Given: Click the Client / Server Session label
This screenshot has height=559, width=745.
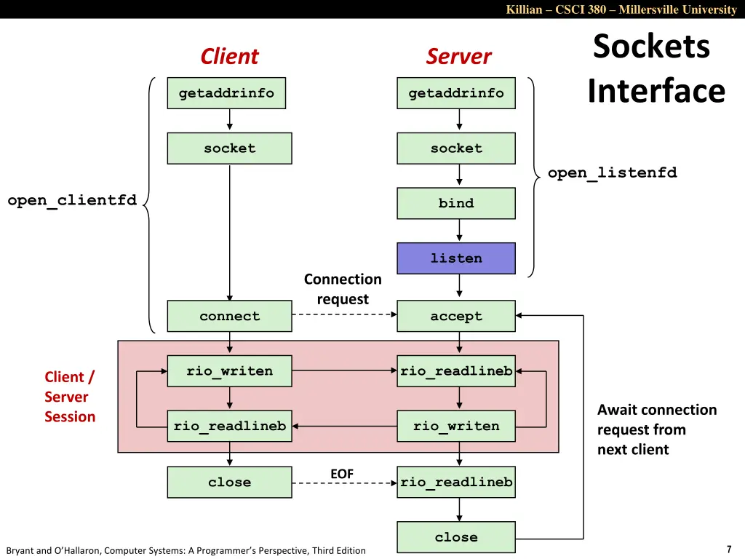Looking at the screenshot, I should [70, 397].
